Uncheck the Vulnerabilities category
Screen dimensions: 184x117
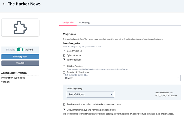pos(64,60)
